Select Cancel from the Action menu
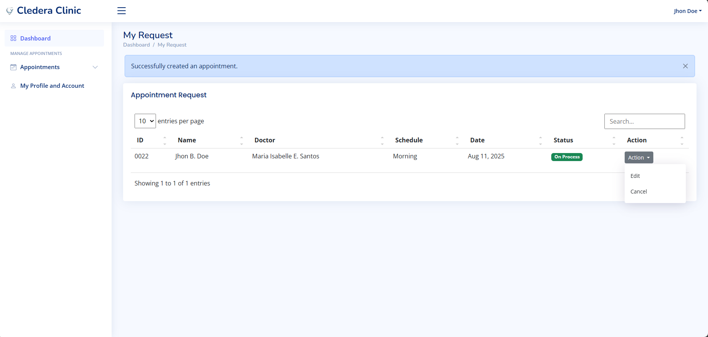 638,192
